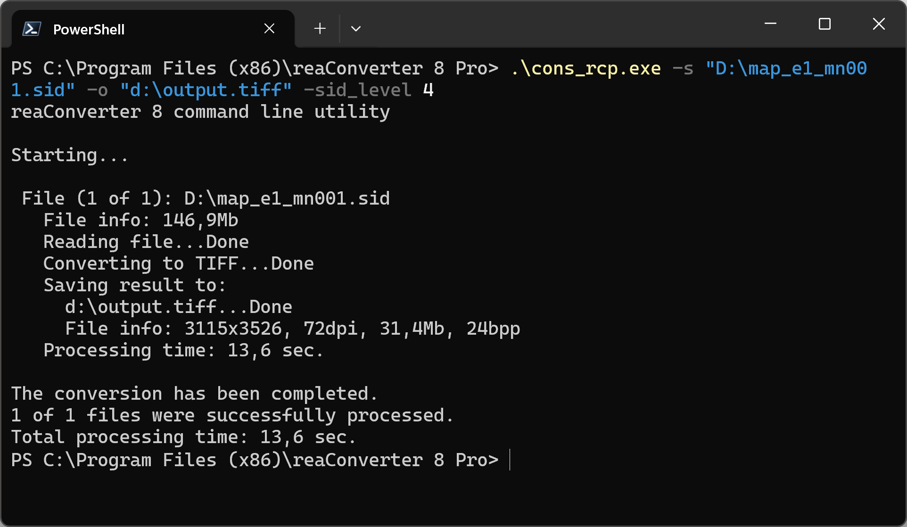The height and width of the screenshot is (527, 907).
Task: Click the "Converting to TIFF...Done" line
Action: [179, 264]
